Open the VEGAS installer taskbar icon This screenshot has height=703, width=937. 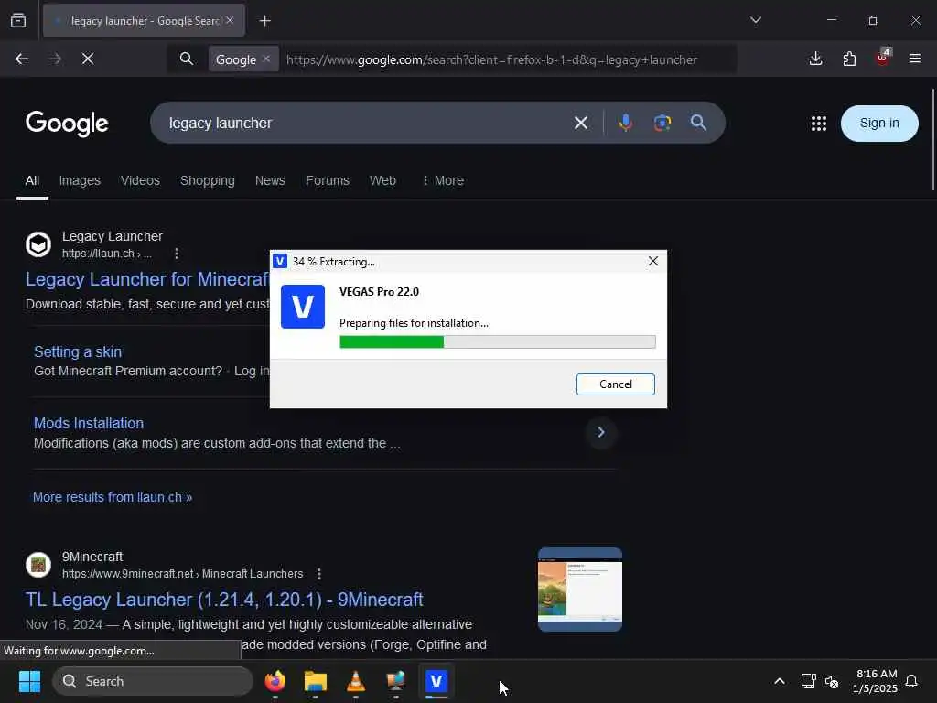(x=436, y=681)
